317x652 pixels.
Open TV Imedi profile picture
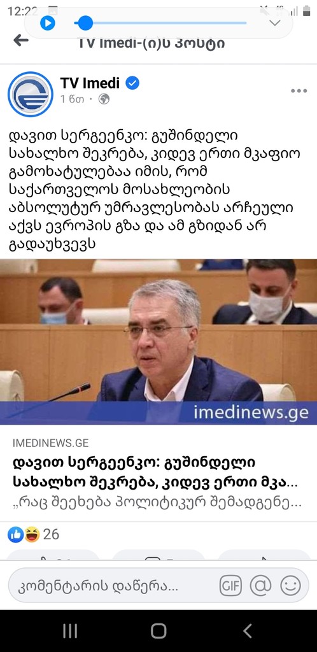tap(31, 94)
